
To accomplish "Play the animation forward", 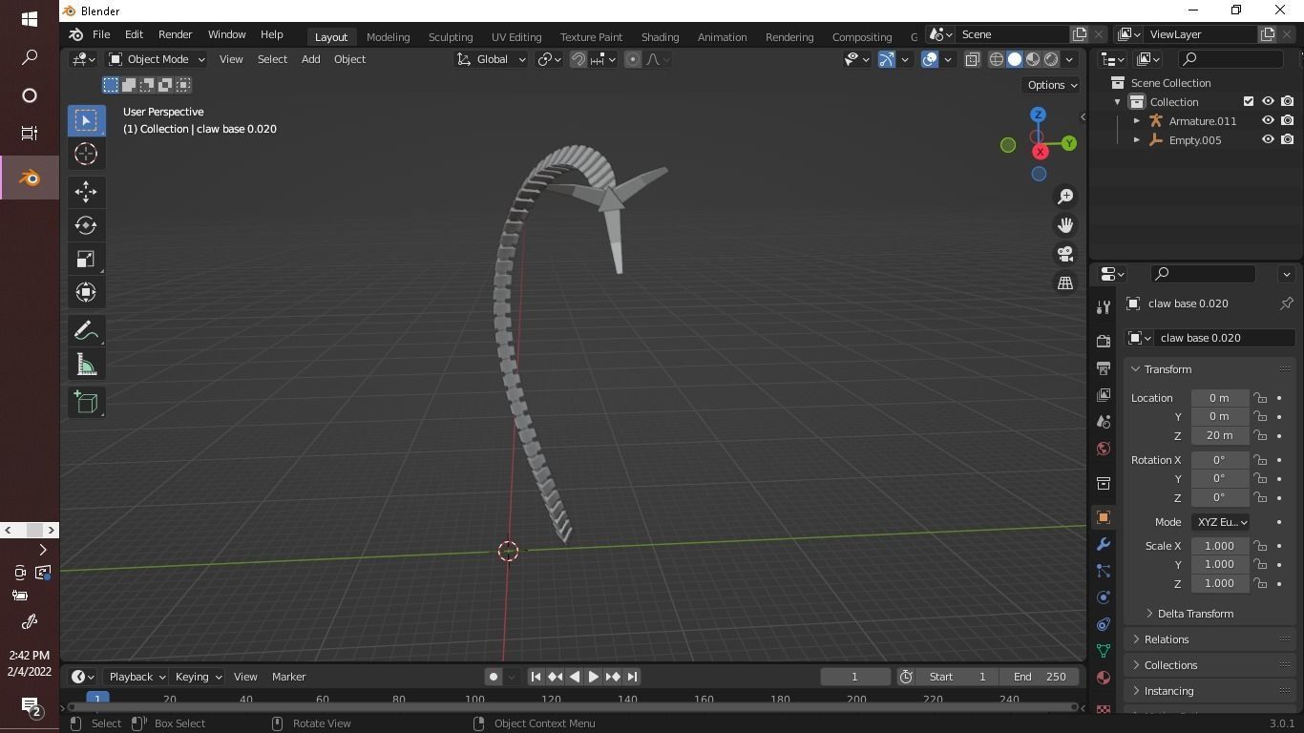I will [x=593, y=677].
